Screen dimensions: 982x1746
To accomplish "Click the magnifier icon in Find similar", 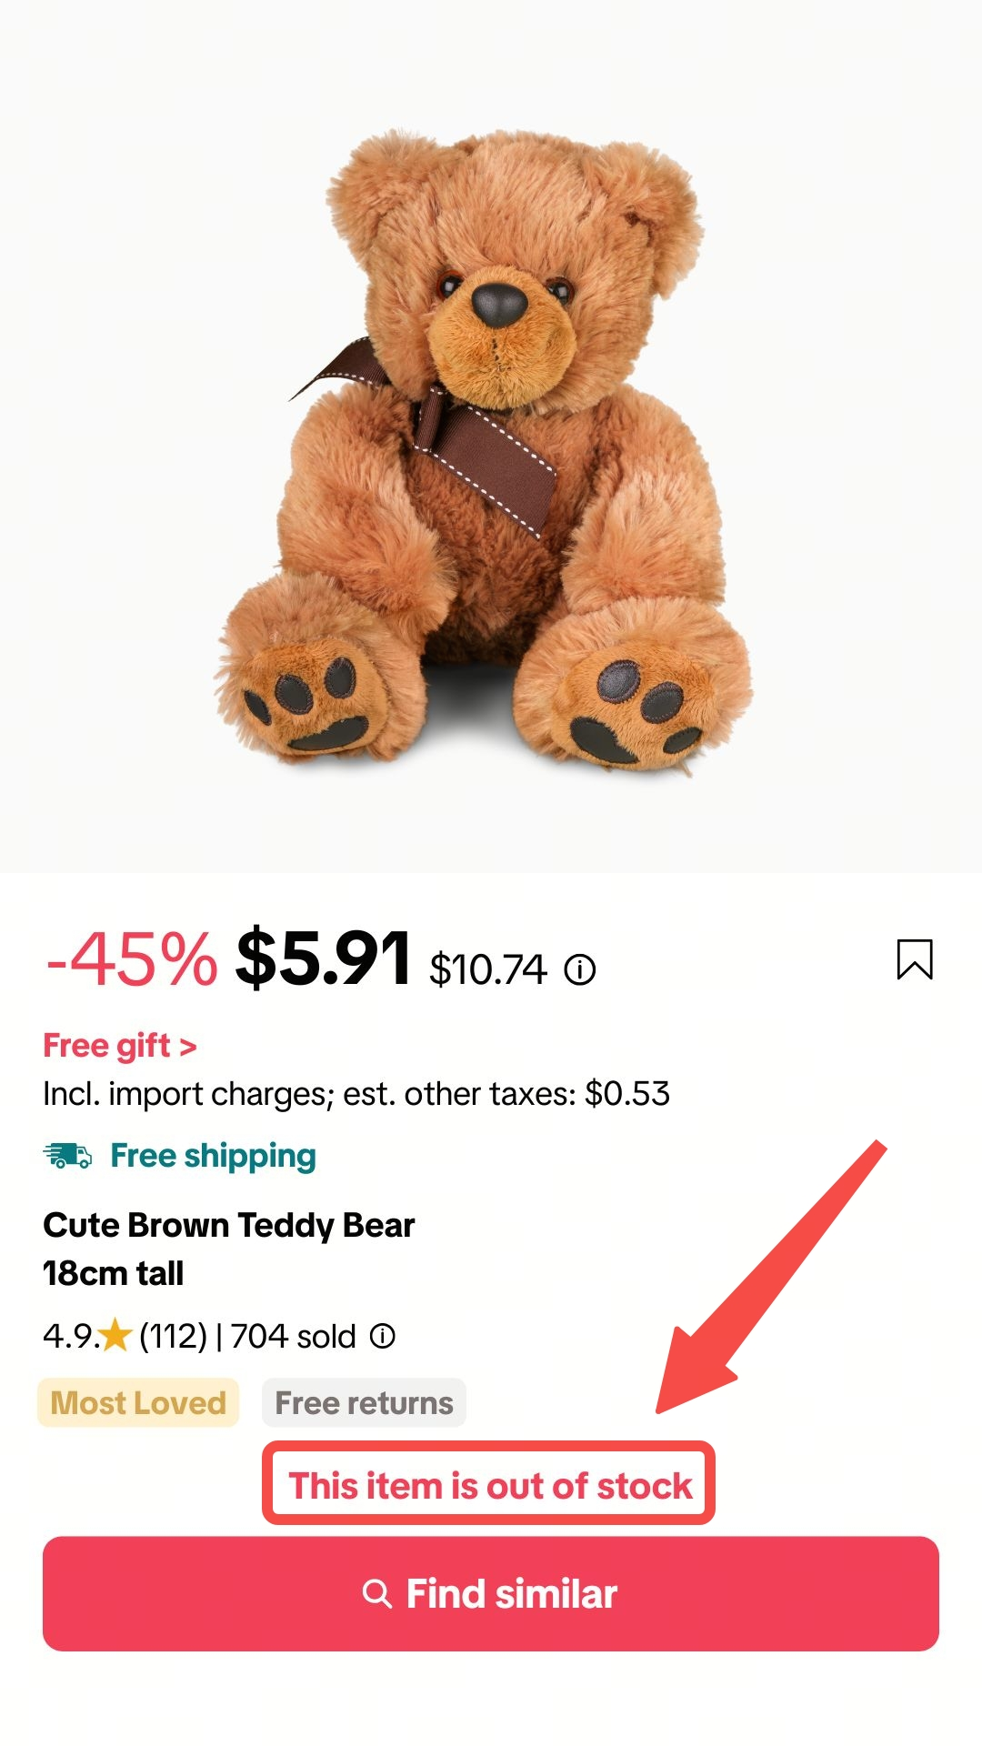I will pos(376,1594).
